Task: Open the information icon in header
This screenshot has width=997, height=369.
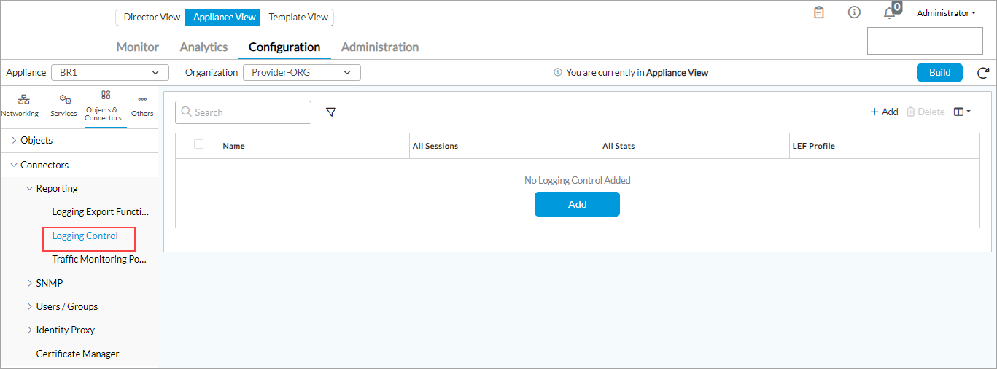Action: (854, 12)
